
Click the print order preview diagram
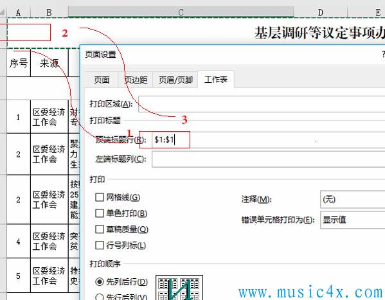click(x=179, y=288)
